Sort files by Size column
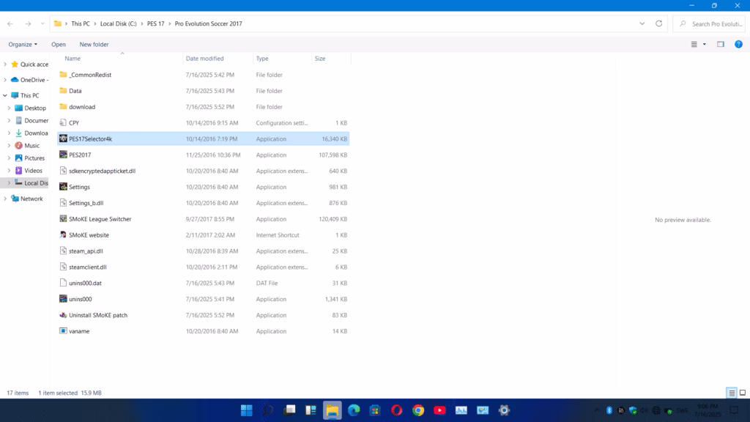This screenshot has width=750, height=422. 320,59
